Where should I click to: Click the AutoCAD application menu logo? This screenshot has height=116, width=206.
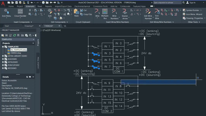pyautogui.click(x=3, y=4)
